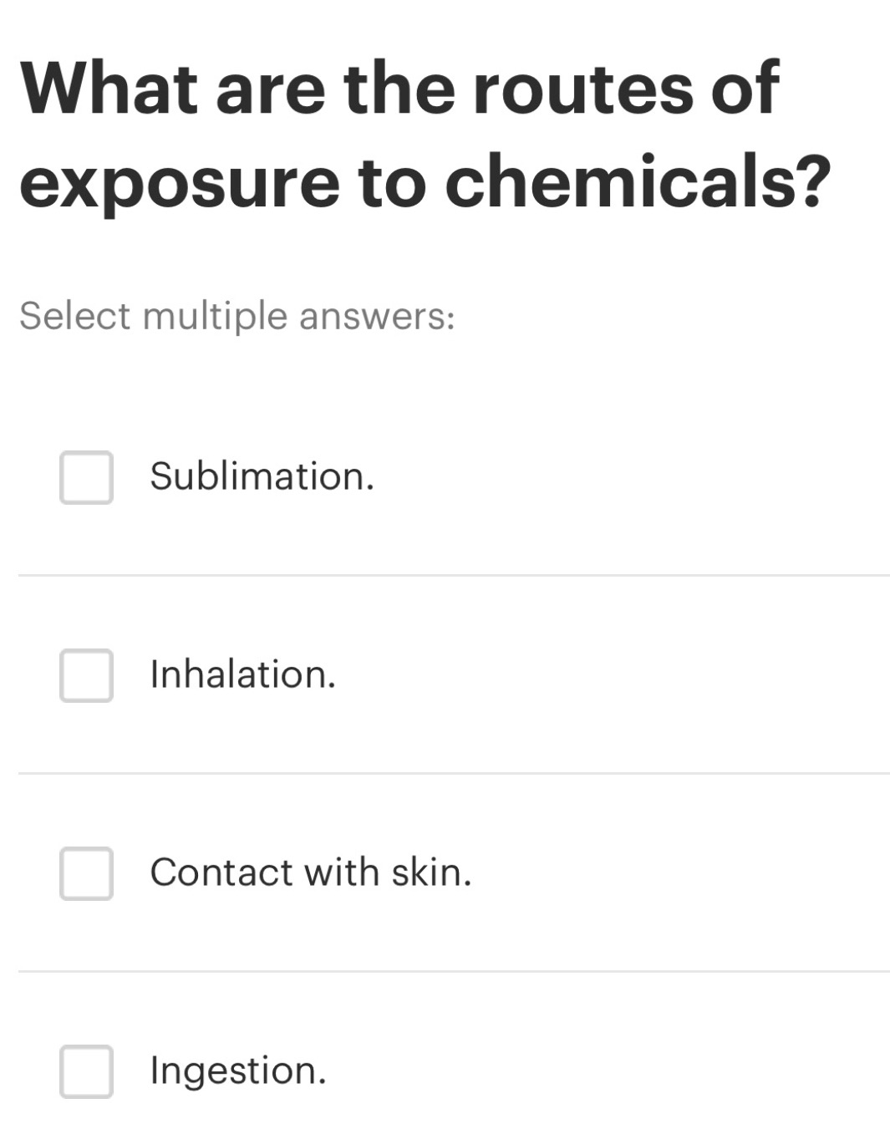
Task: Check the Ingestion checkbox
Action: (85, 1070)
